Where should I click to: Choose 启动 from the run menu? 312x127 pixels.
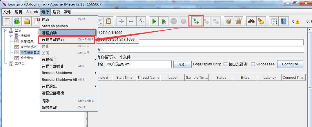pos(69,19)
